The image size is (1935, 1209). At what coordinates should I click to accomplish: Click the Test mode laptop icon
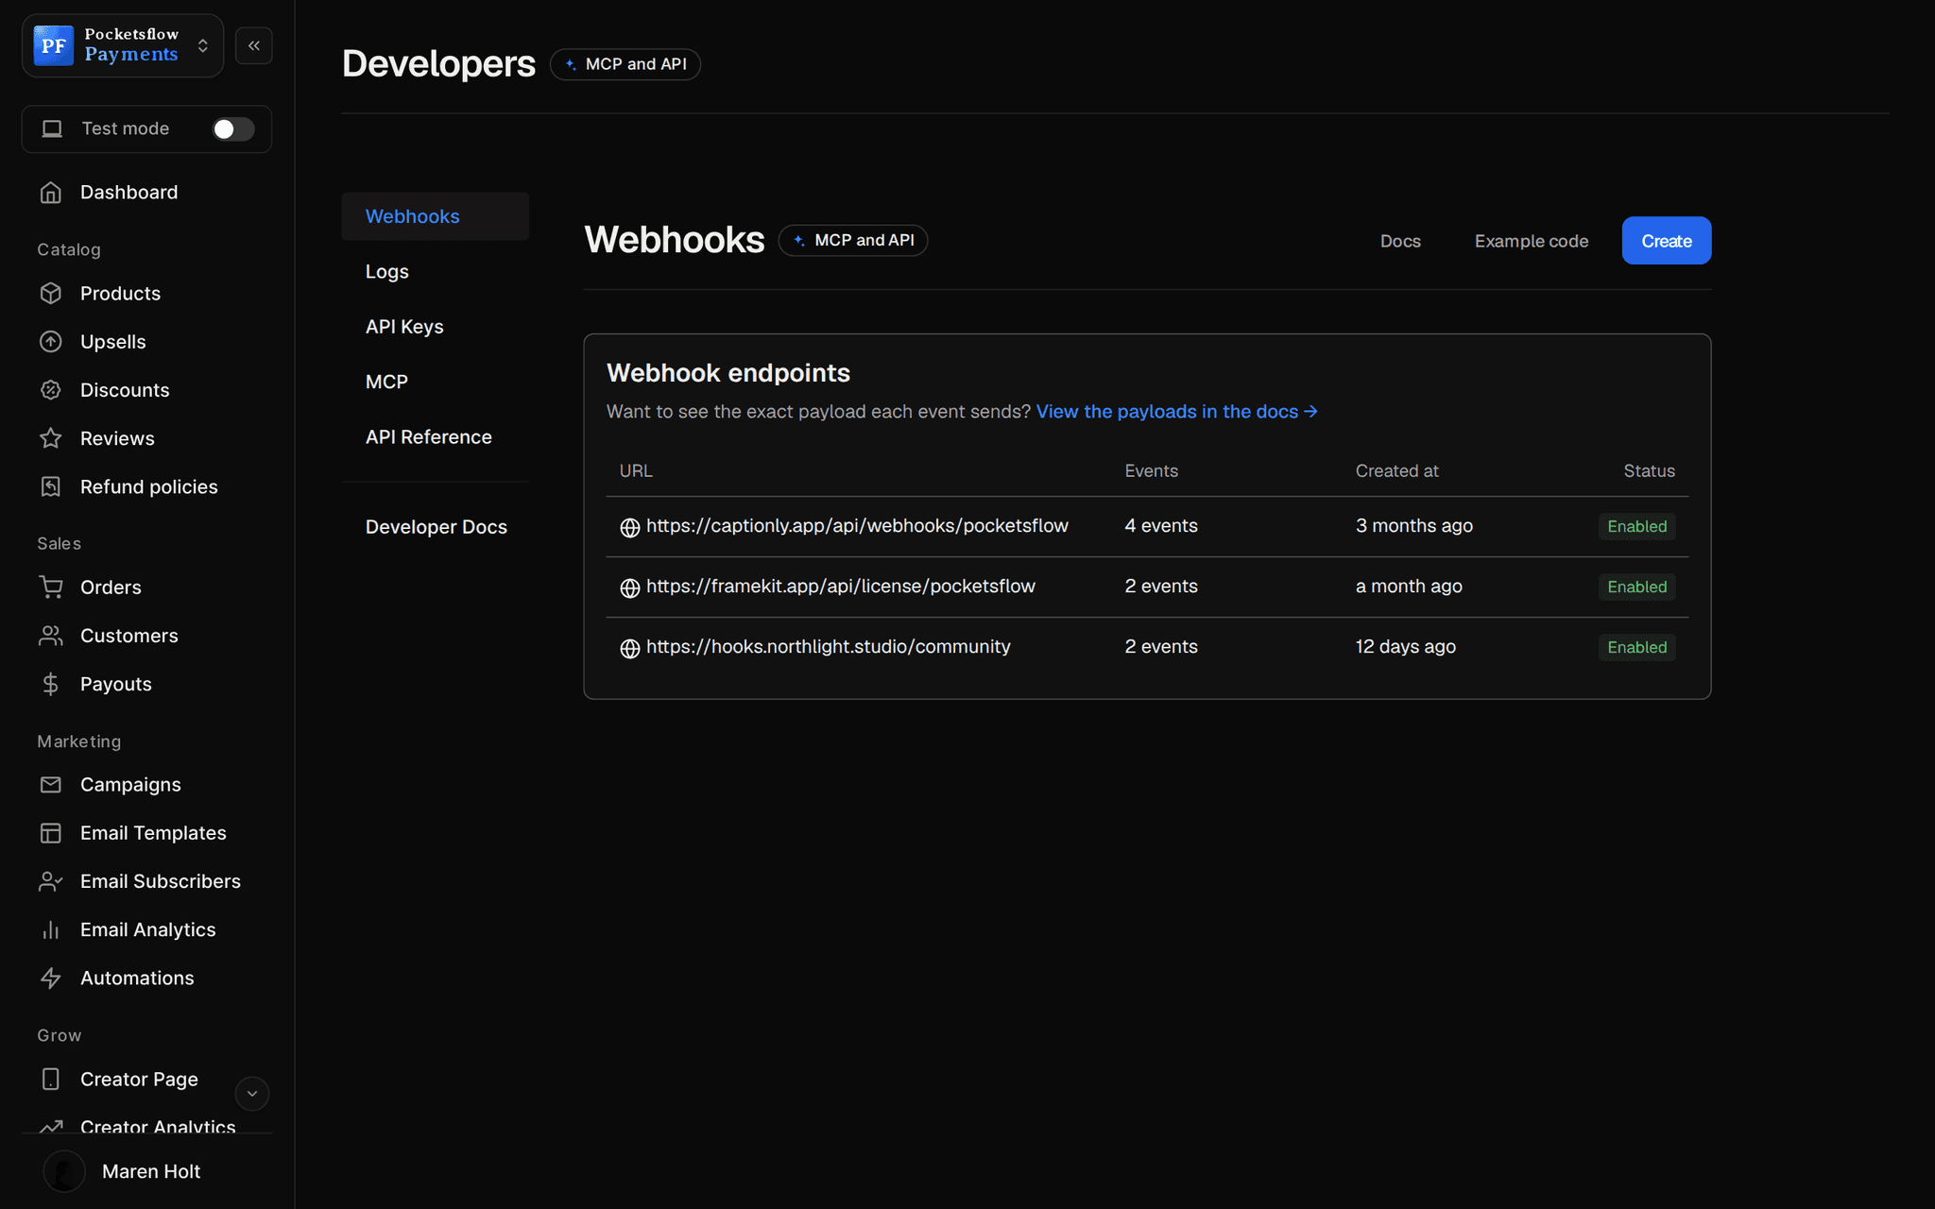pyautogui.click(x=52, y=128)
